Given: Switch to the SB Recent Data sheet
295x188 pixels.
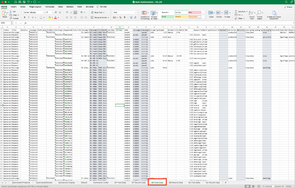Looking at the screenshot, I should pyautogui.click(x=176, y=183).
